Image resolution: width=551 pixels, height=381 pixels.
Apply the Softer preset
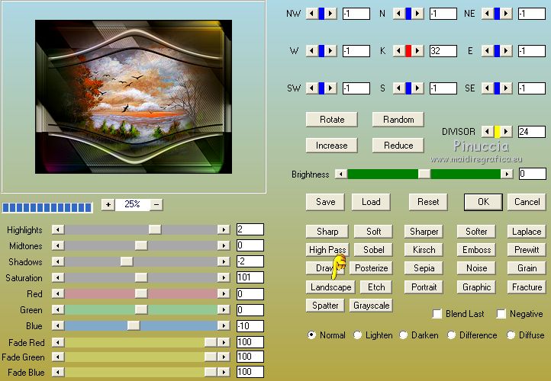point(476,232)
